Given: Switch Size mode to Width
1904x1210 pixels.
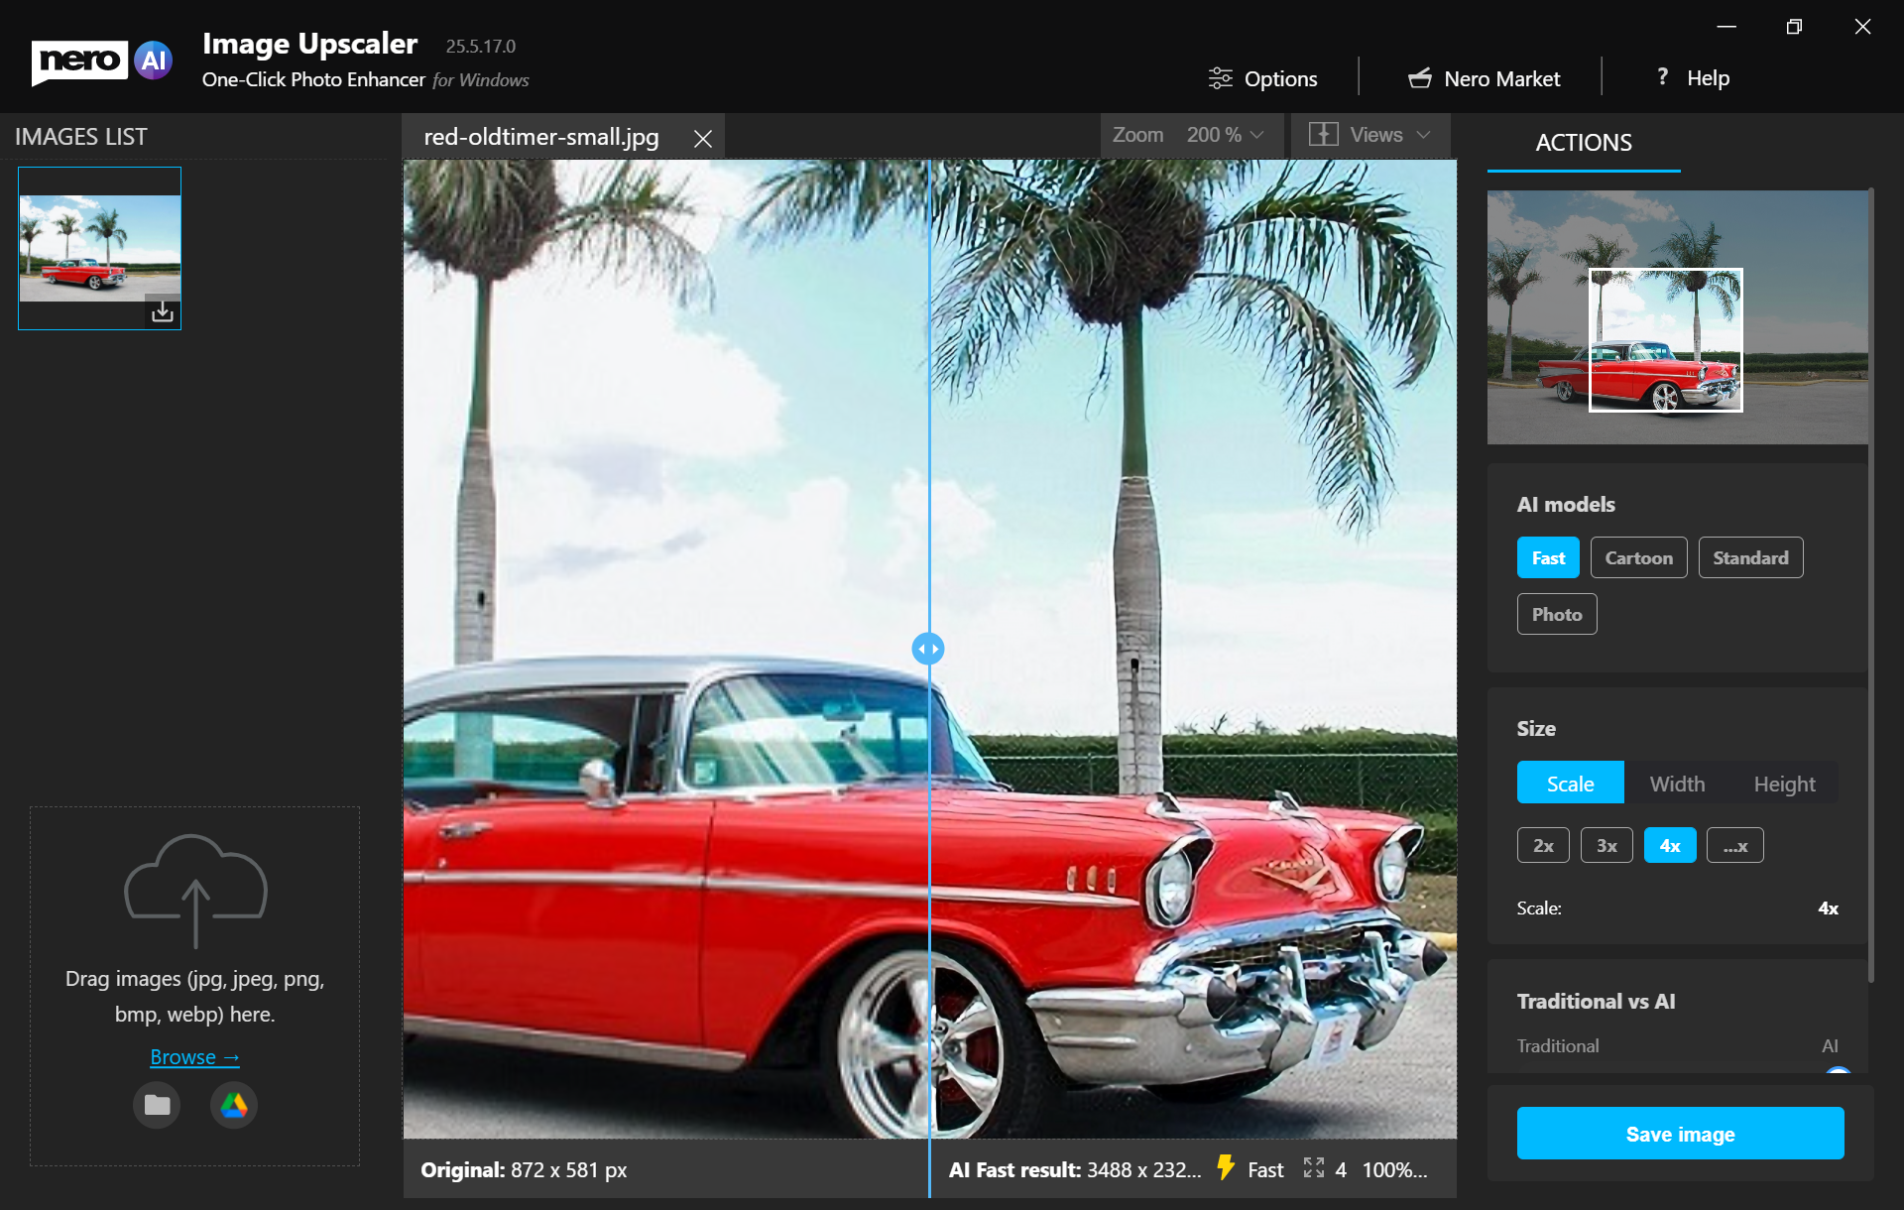Looking at the screenshot, I should [1677, 783].
